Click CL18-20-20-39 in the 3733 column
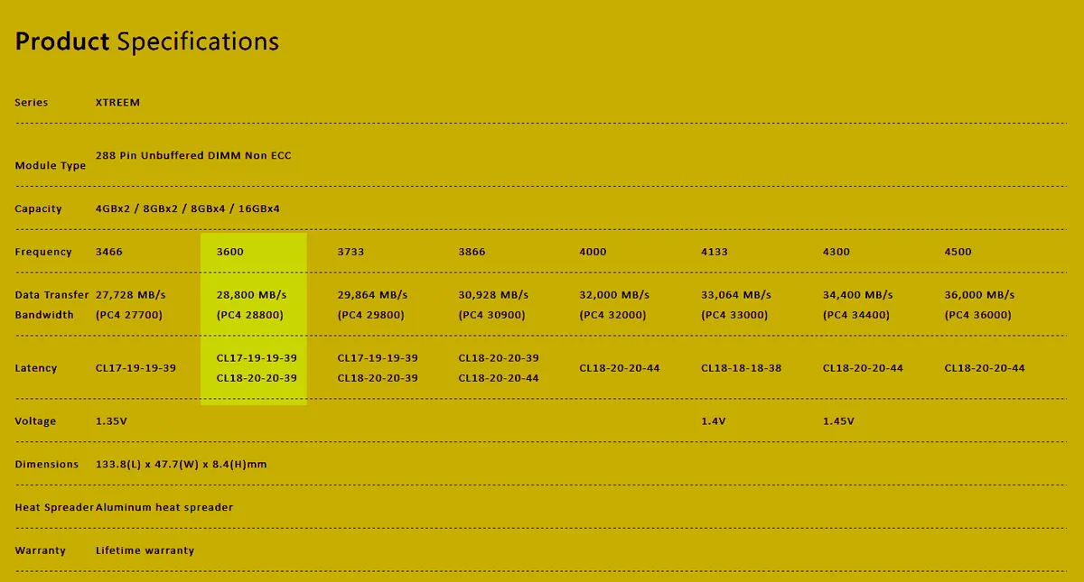The height and width of the screenshot is (582, 1084). click(x=378, y=378)
